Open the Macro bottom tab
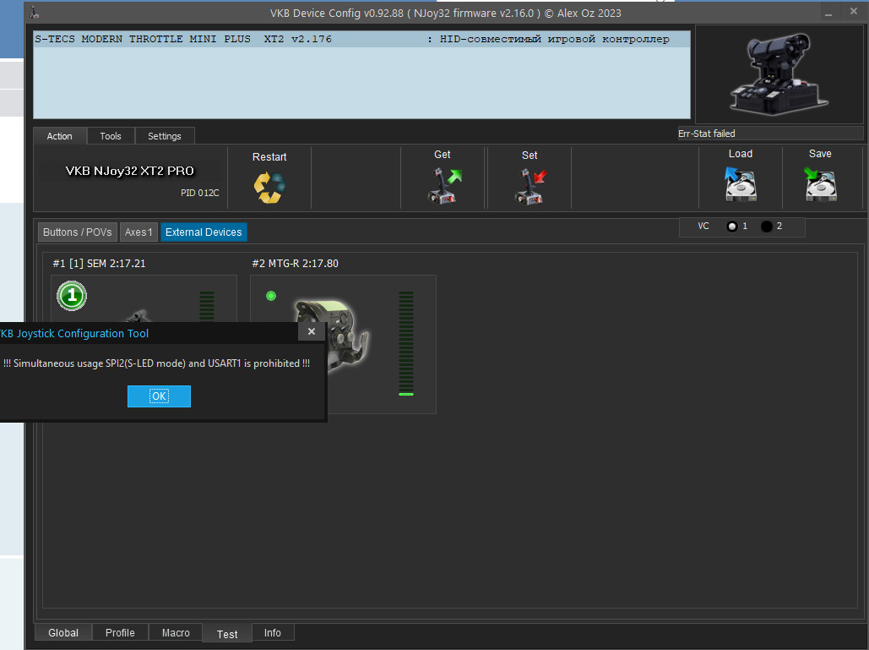 176,632
